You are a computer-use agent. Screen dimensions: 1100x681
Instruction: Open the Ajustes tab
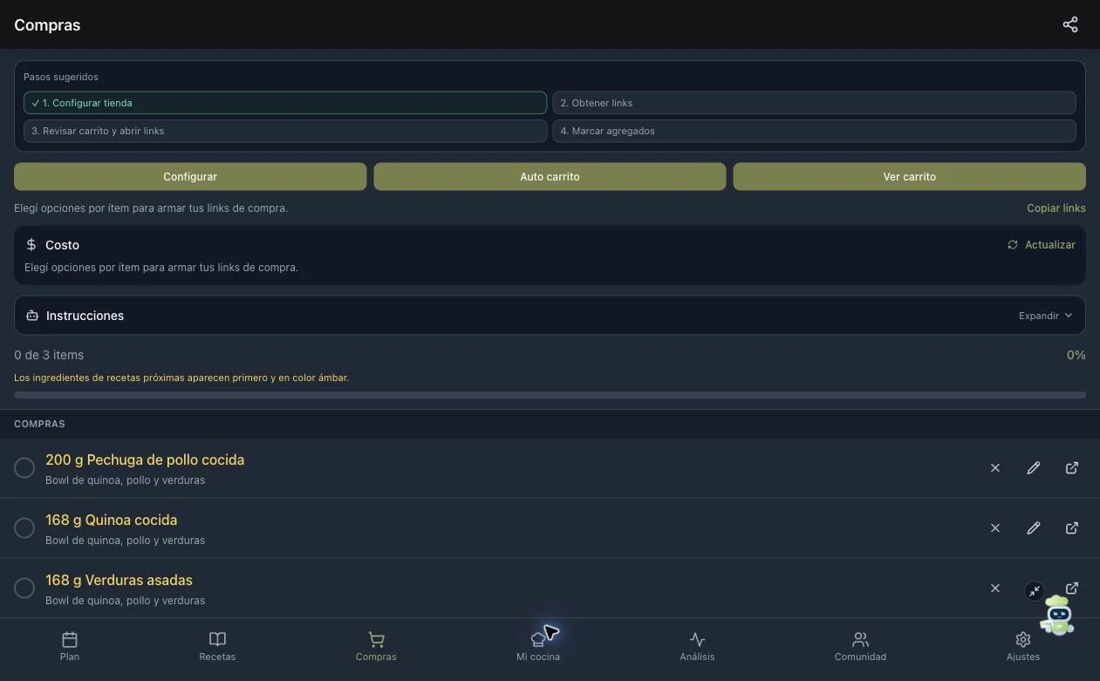pos(1023,646)
